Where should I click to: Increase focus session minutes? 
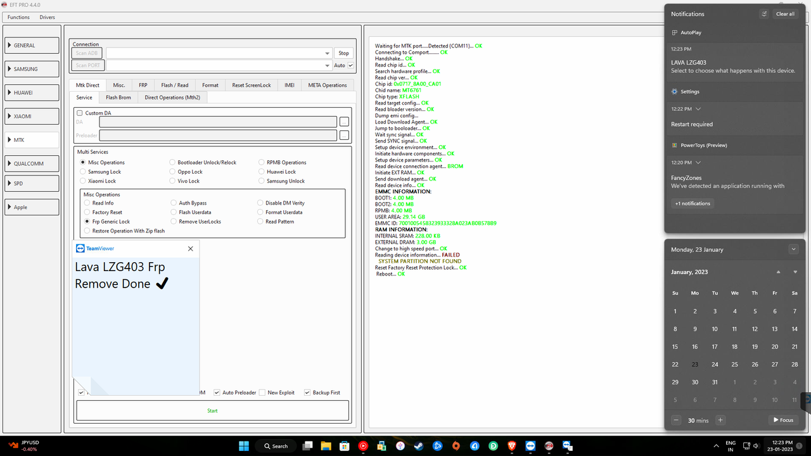click(720, 420)
